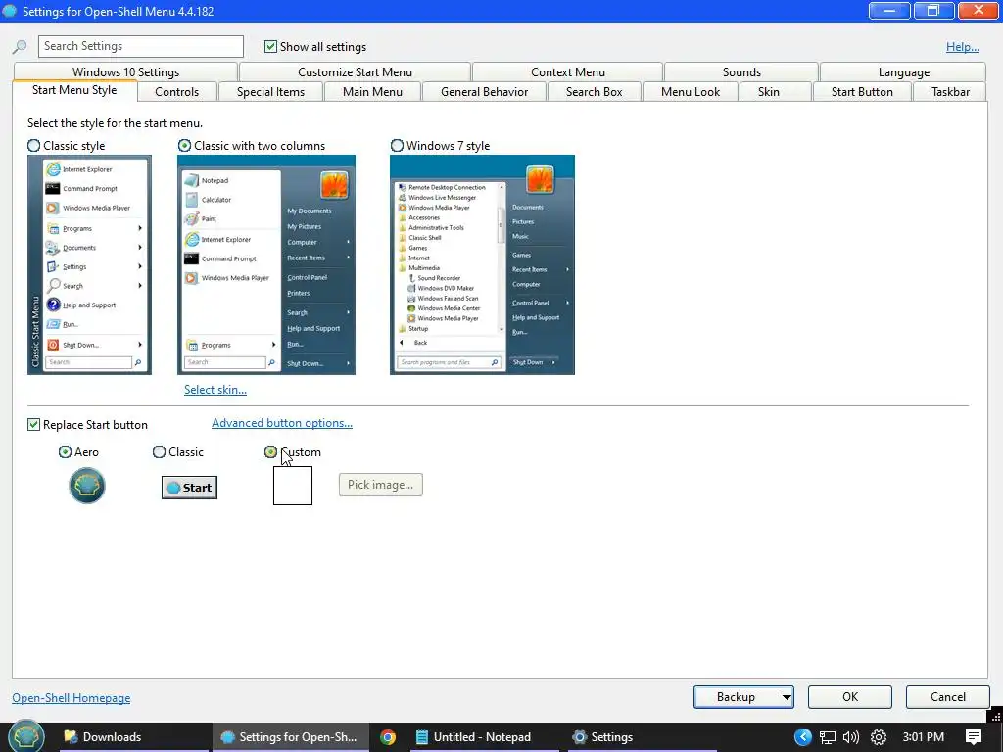Open the notification center icon
The width and height of the screenshot is (1003, 752).
(x=974, y=737)
